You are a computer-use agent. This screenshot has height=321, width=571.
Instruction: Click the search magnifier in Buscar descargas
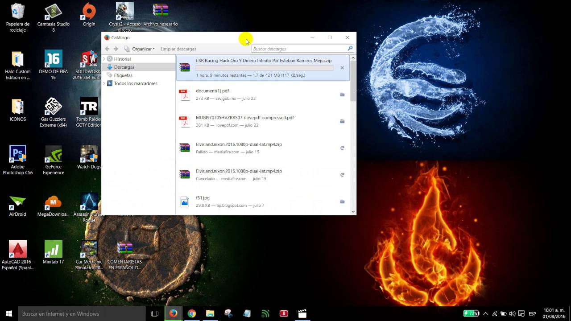(350, 49)
